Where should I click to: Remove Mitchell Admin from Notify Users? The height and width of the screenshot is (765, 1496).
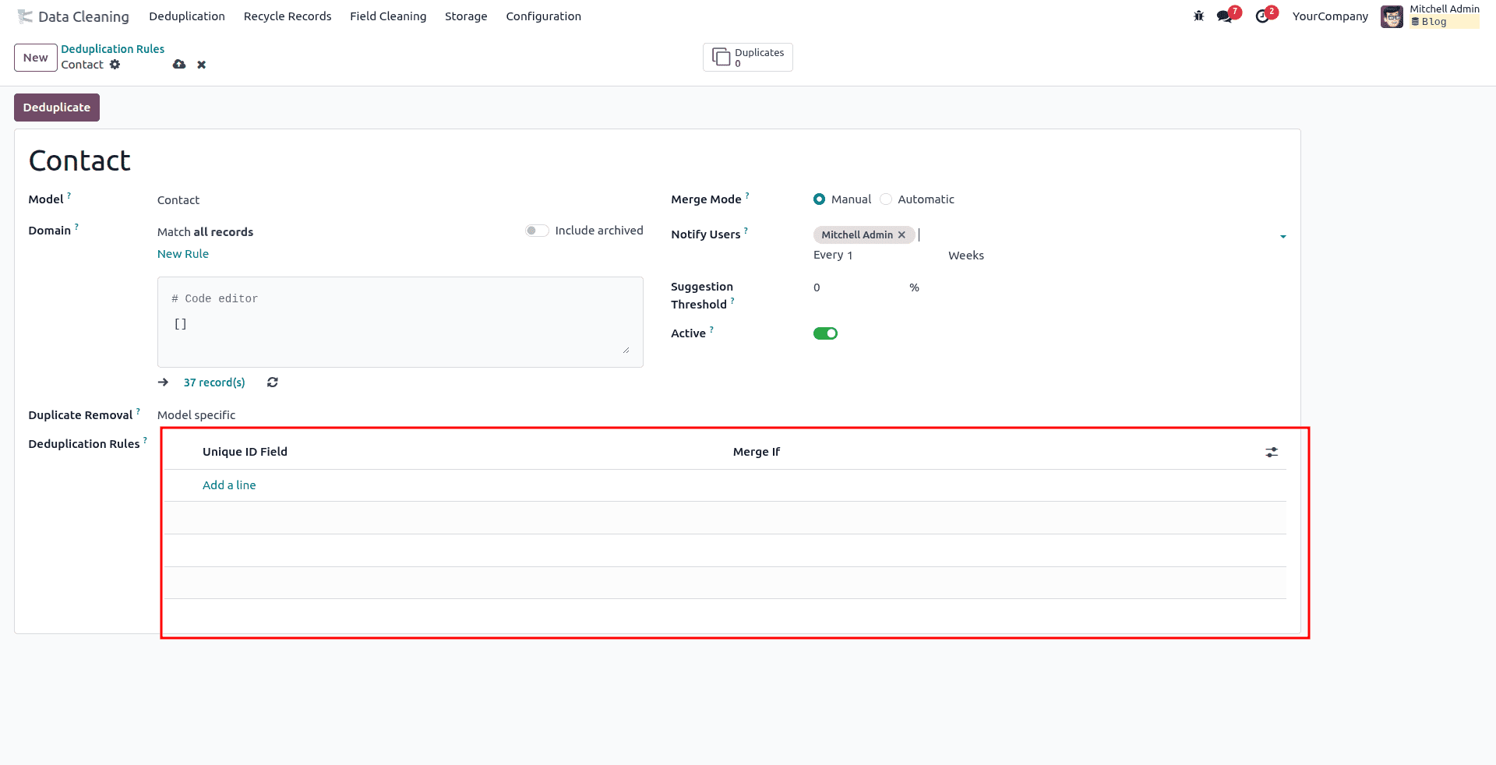tap(901, 234)
